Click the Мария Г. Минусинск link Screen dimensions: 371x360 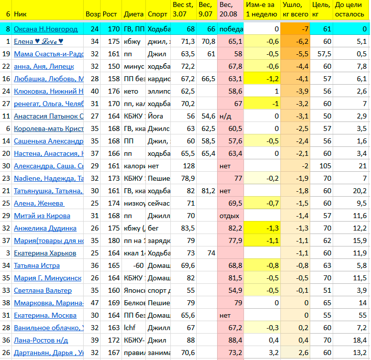[47, 278]
